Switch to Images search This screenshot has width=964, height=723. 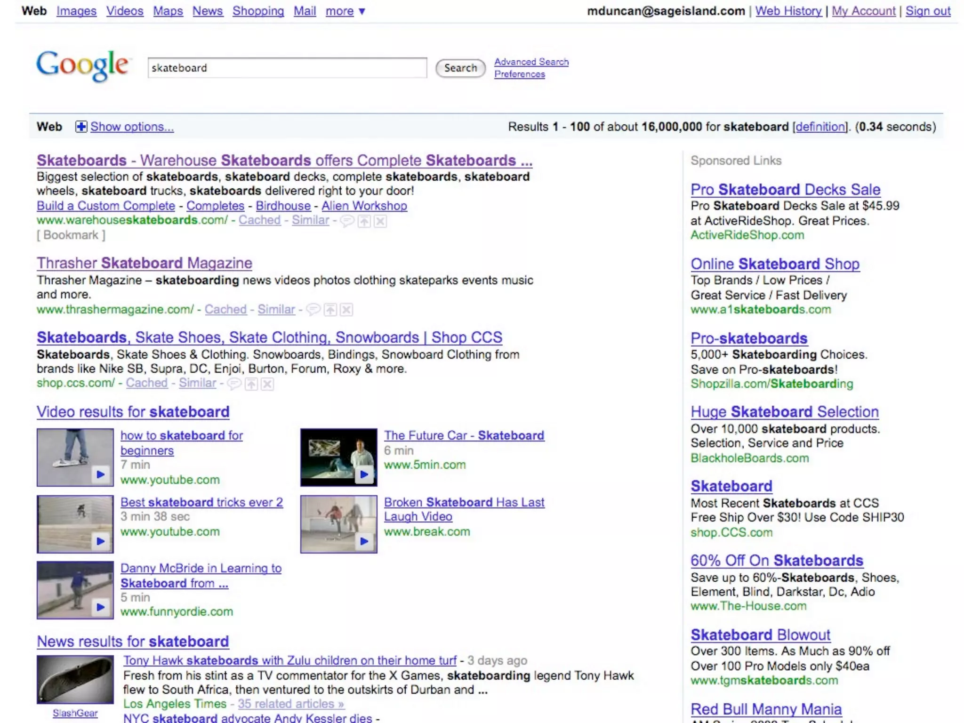click(x=76, y=11)
